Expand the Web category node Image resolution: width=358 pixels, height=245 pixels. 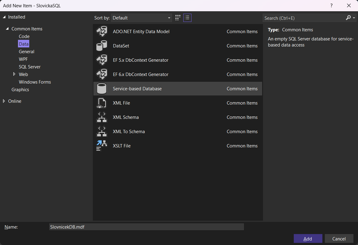tap(14, 74)
